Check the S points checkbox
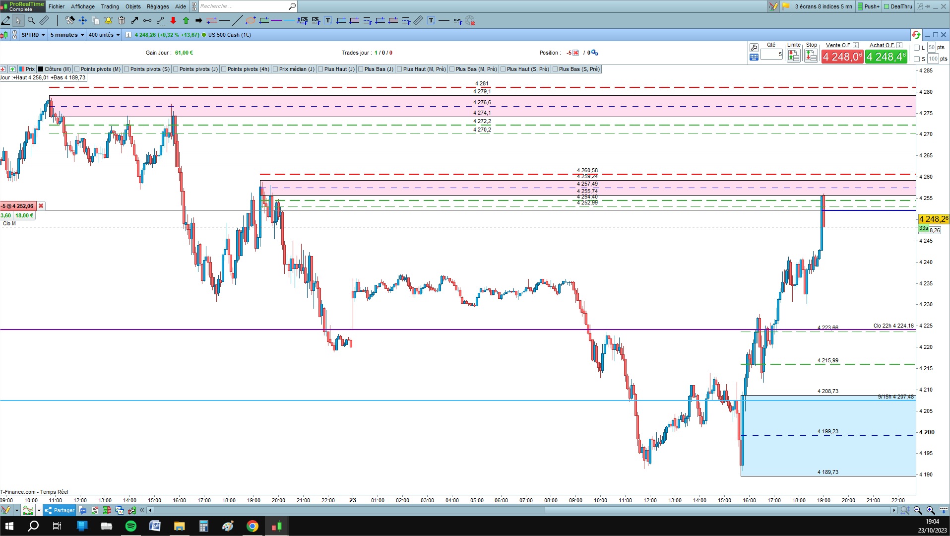The image size is (950, 536). pyautogui.click(x=917, y=59)
